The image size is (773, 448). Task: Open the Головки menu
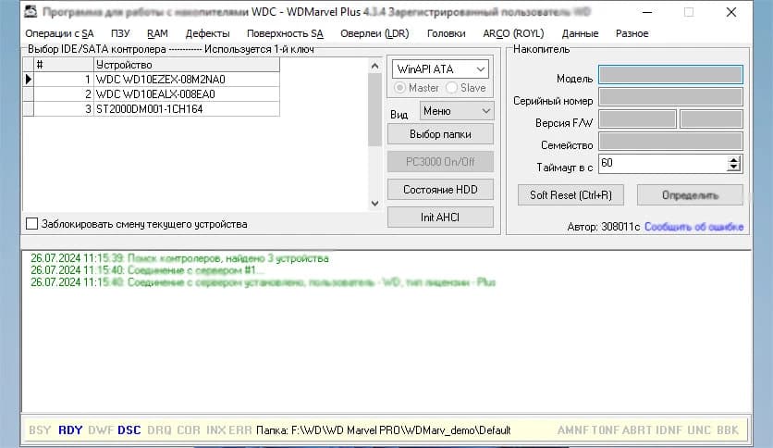click(x=447, y=33)
